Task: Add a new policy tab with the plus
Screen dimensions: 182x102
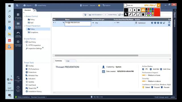Action: 35,10
